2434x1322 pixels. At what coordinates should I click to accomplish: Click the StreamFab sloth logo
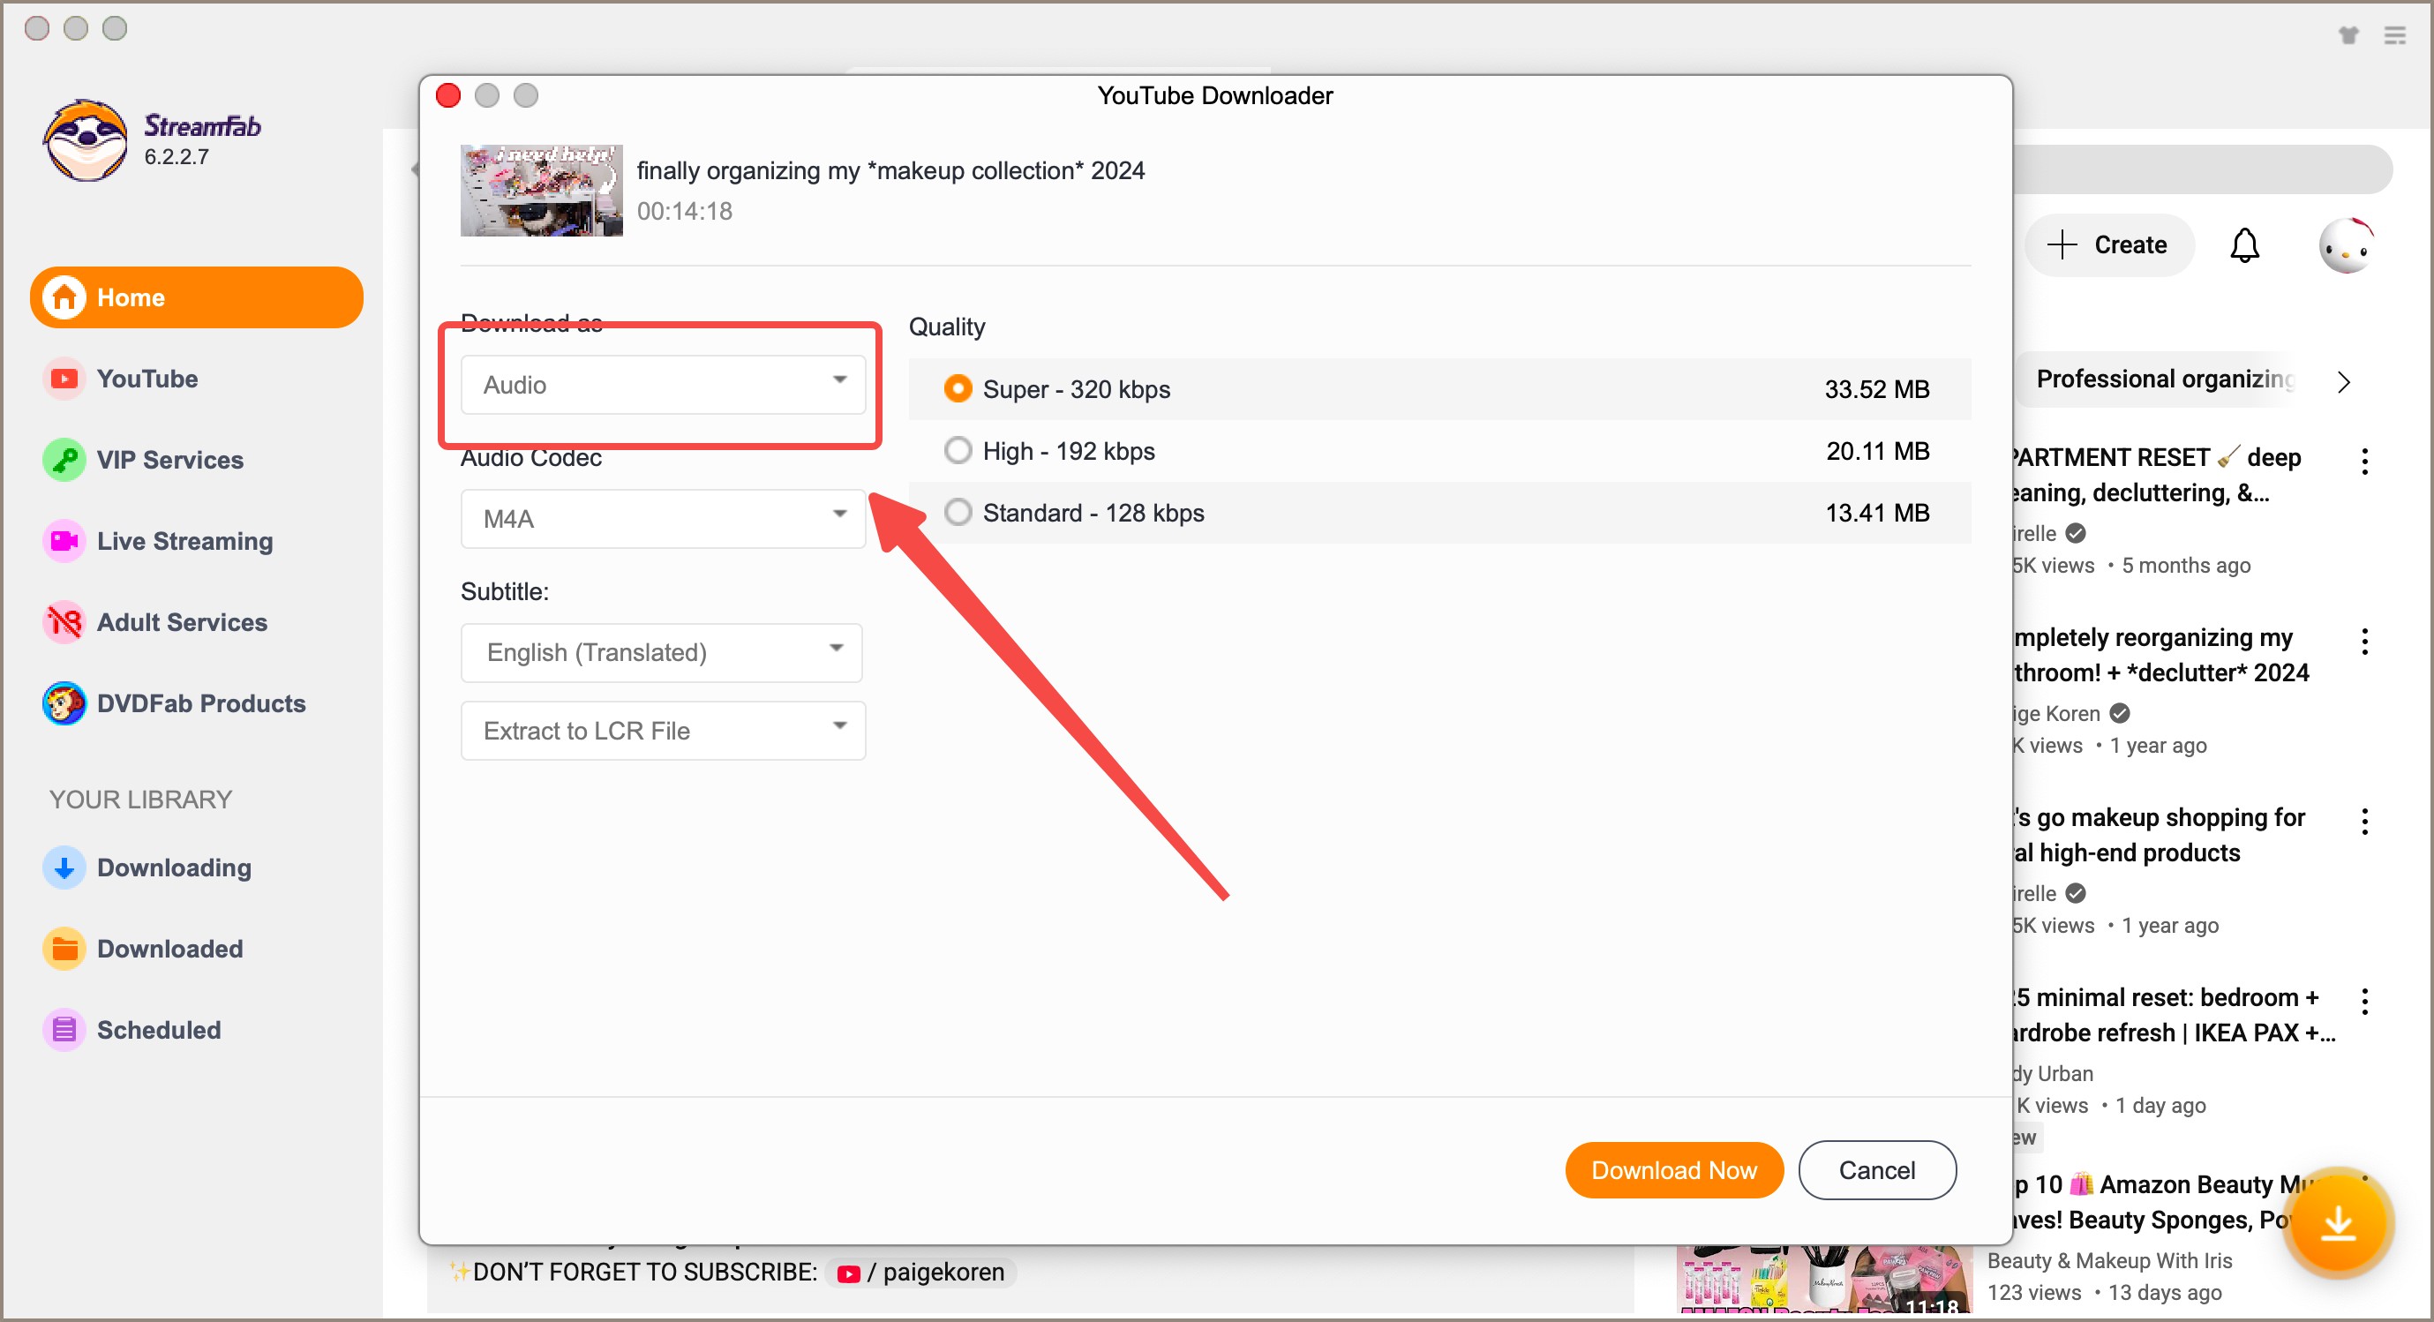[85, 139]
